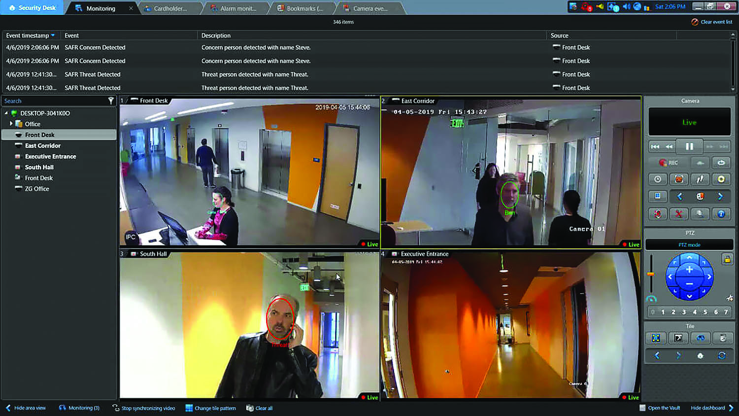Toggle Stop synchronizing video

(x=143, y=408)
